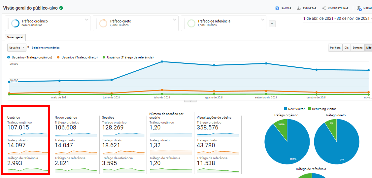Open the Usuários metric dropdown
Screen dimensions: 372x178
(x=17, y=48)
